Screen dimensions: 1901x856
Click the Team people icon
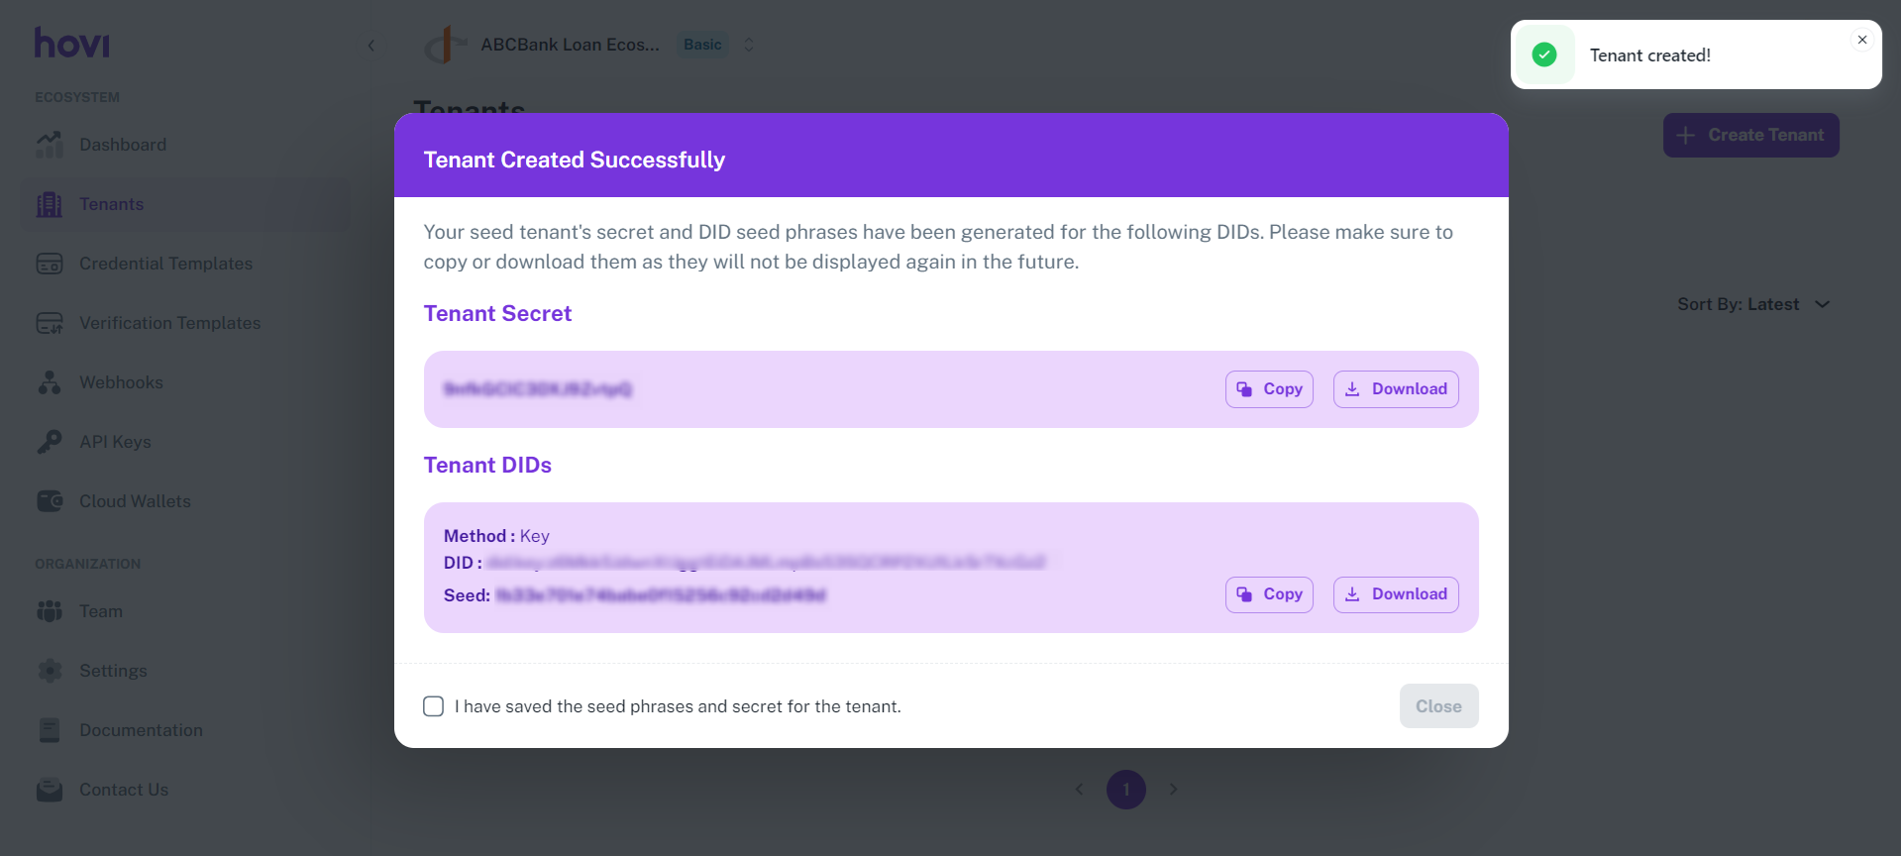(50, 611)
